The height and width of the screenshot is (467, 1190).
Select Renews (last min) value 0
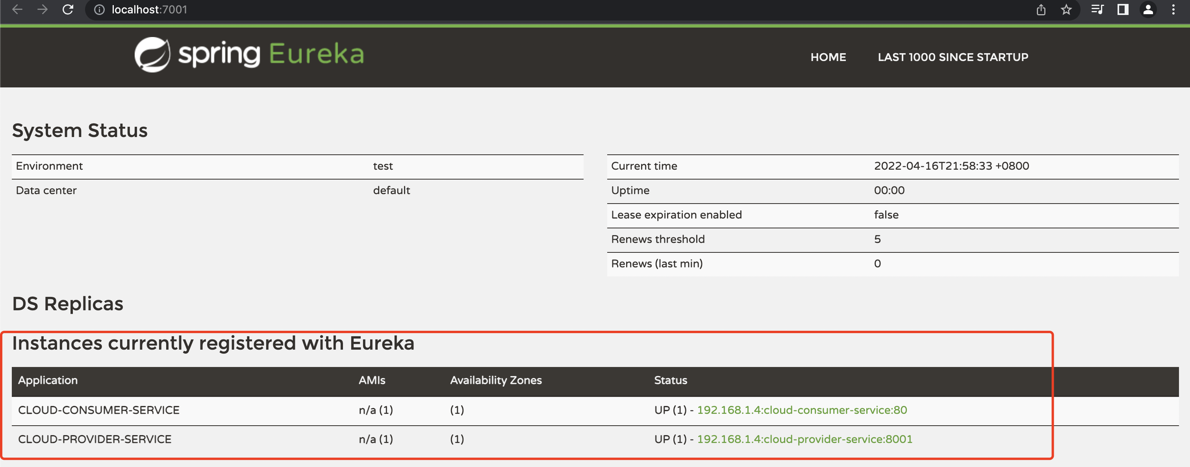tap(877, 264)
